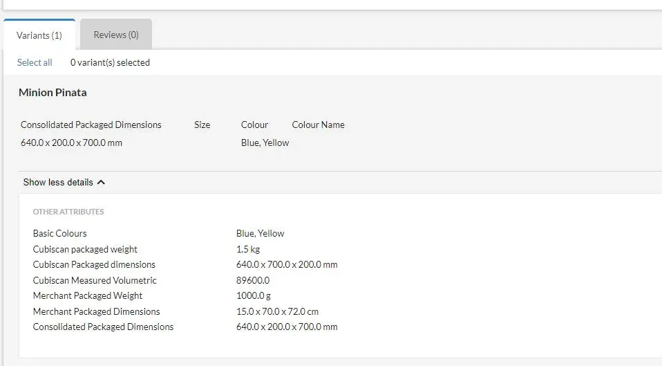Select the Minion Pinata variant title
The image size is (662, 366).
click(53, 92)
